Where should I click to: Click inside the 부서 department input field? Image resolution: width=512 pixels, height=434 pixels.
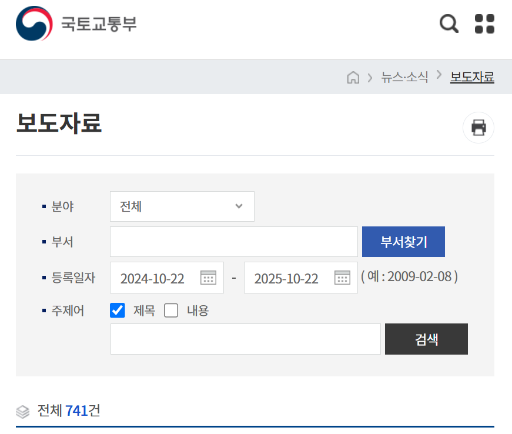click(233, 241)
